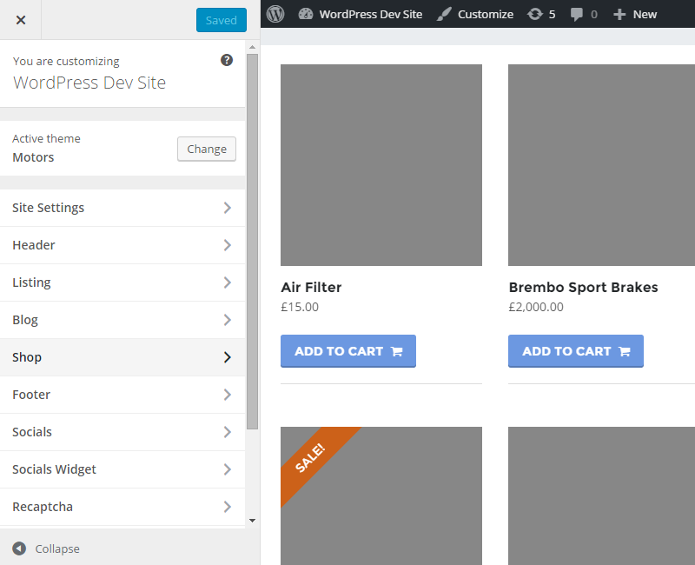Click the Change theme button

(207, 149)
